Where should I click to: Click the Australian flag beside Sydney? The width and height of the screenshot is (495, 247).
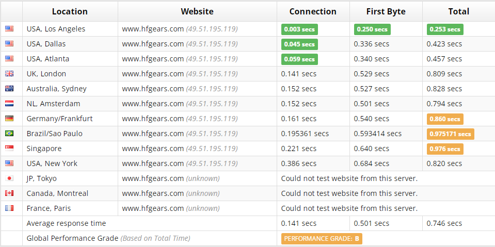(9, 89)
